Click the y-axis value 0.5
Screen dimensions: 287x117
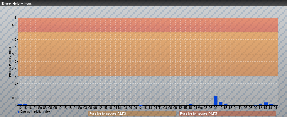(14, 98)
